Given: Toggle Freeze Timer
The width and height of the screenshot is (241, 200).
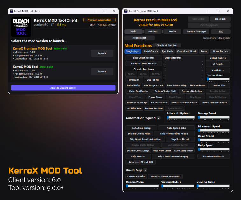Looking at the screenshot, I should pos(155,97).
